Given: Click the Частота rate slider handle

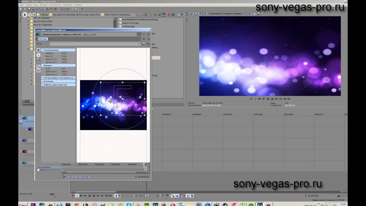Looking at the screenshot, I should (x=52, y=194).
